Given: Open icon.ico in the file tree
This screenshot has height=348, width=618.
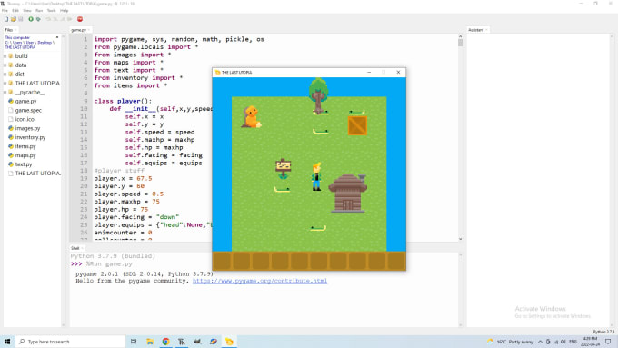Looking at the screenshot, I should (x=25, y=119).
